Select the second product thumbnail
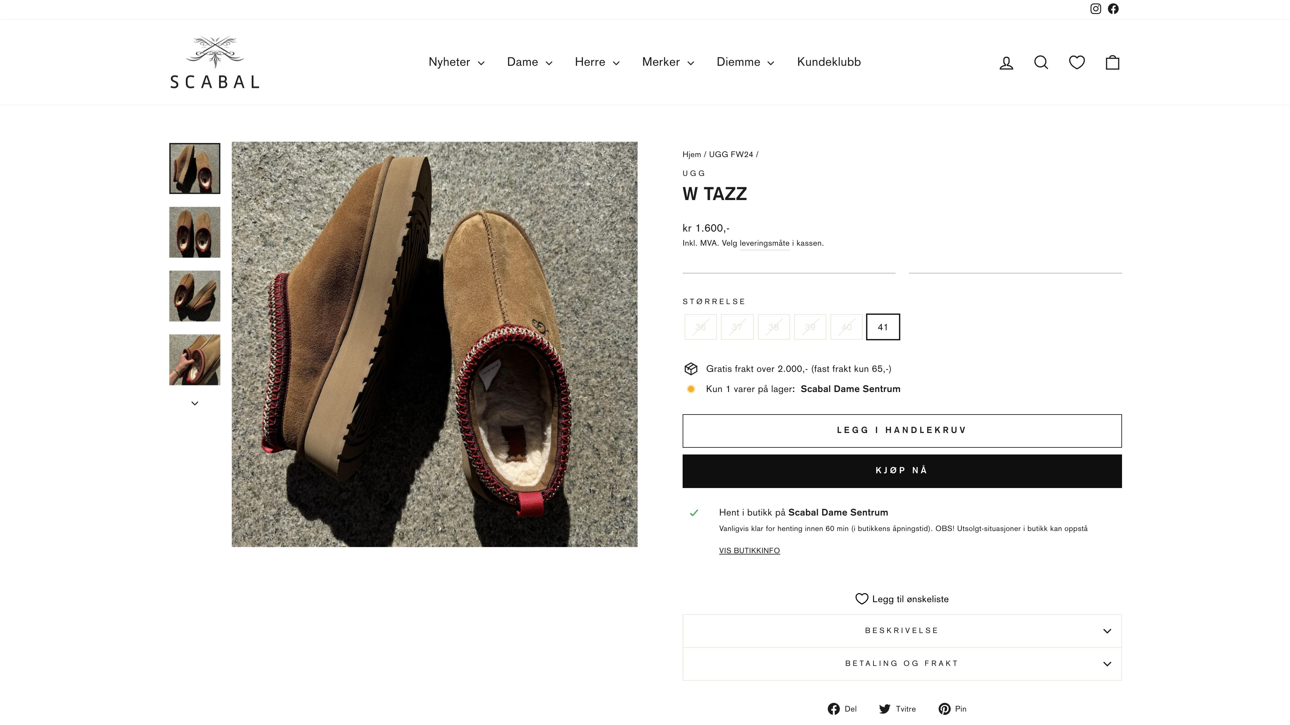This screenshot has height=725, width=1290. click(x=195, y=232)
